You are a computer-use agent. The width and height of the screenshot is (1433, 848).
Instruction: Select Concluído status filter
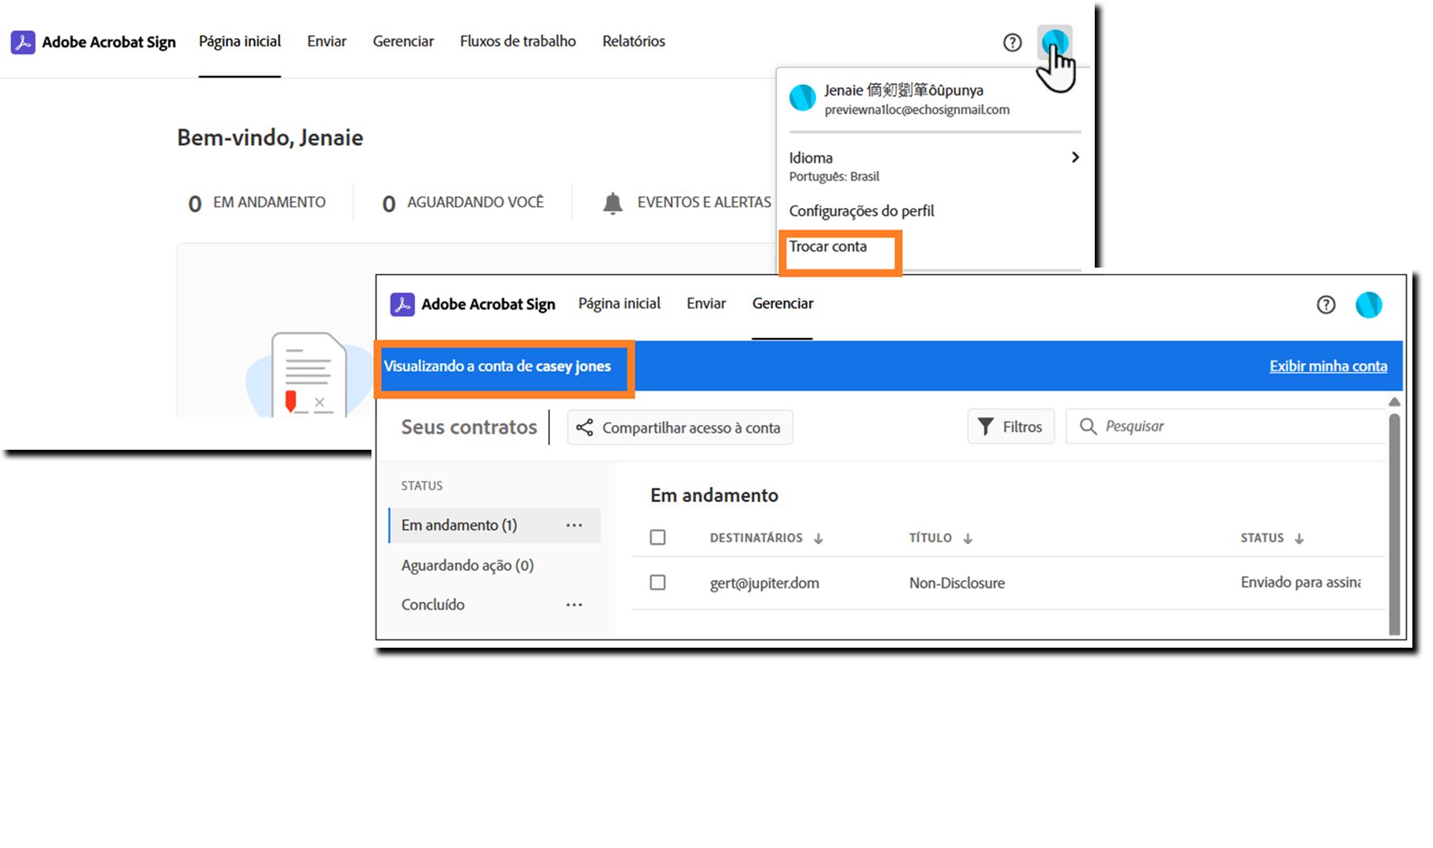433,605
